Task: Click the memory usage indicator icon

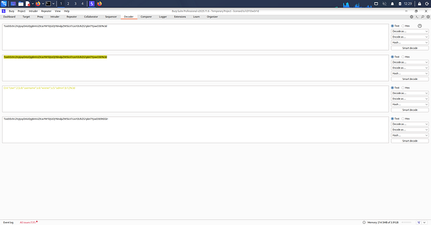Action: coord(364,223)
